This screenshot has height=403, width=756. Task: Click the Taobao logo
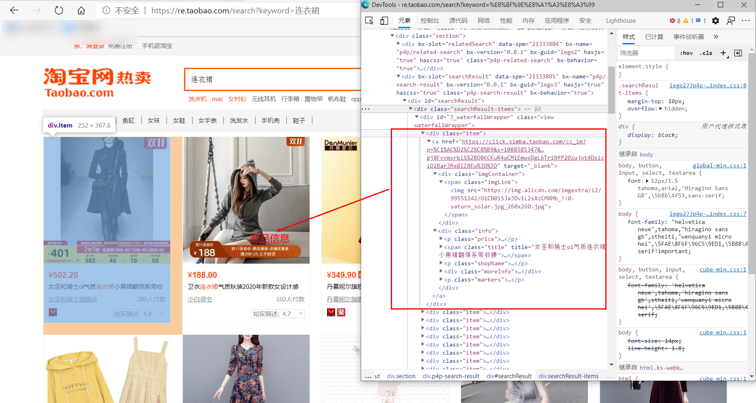coord(97,82)
